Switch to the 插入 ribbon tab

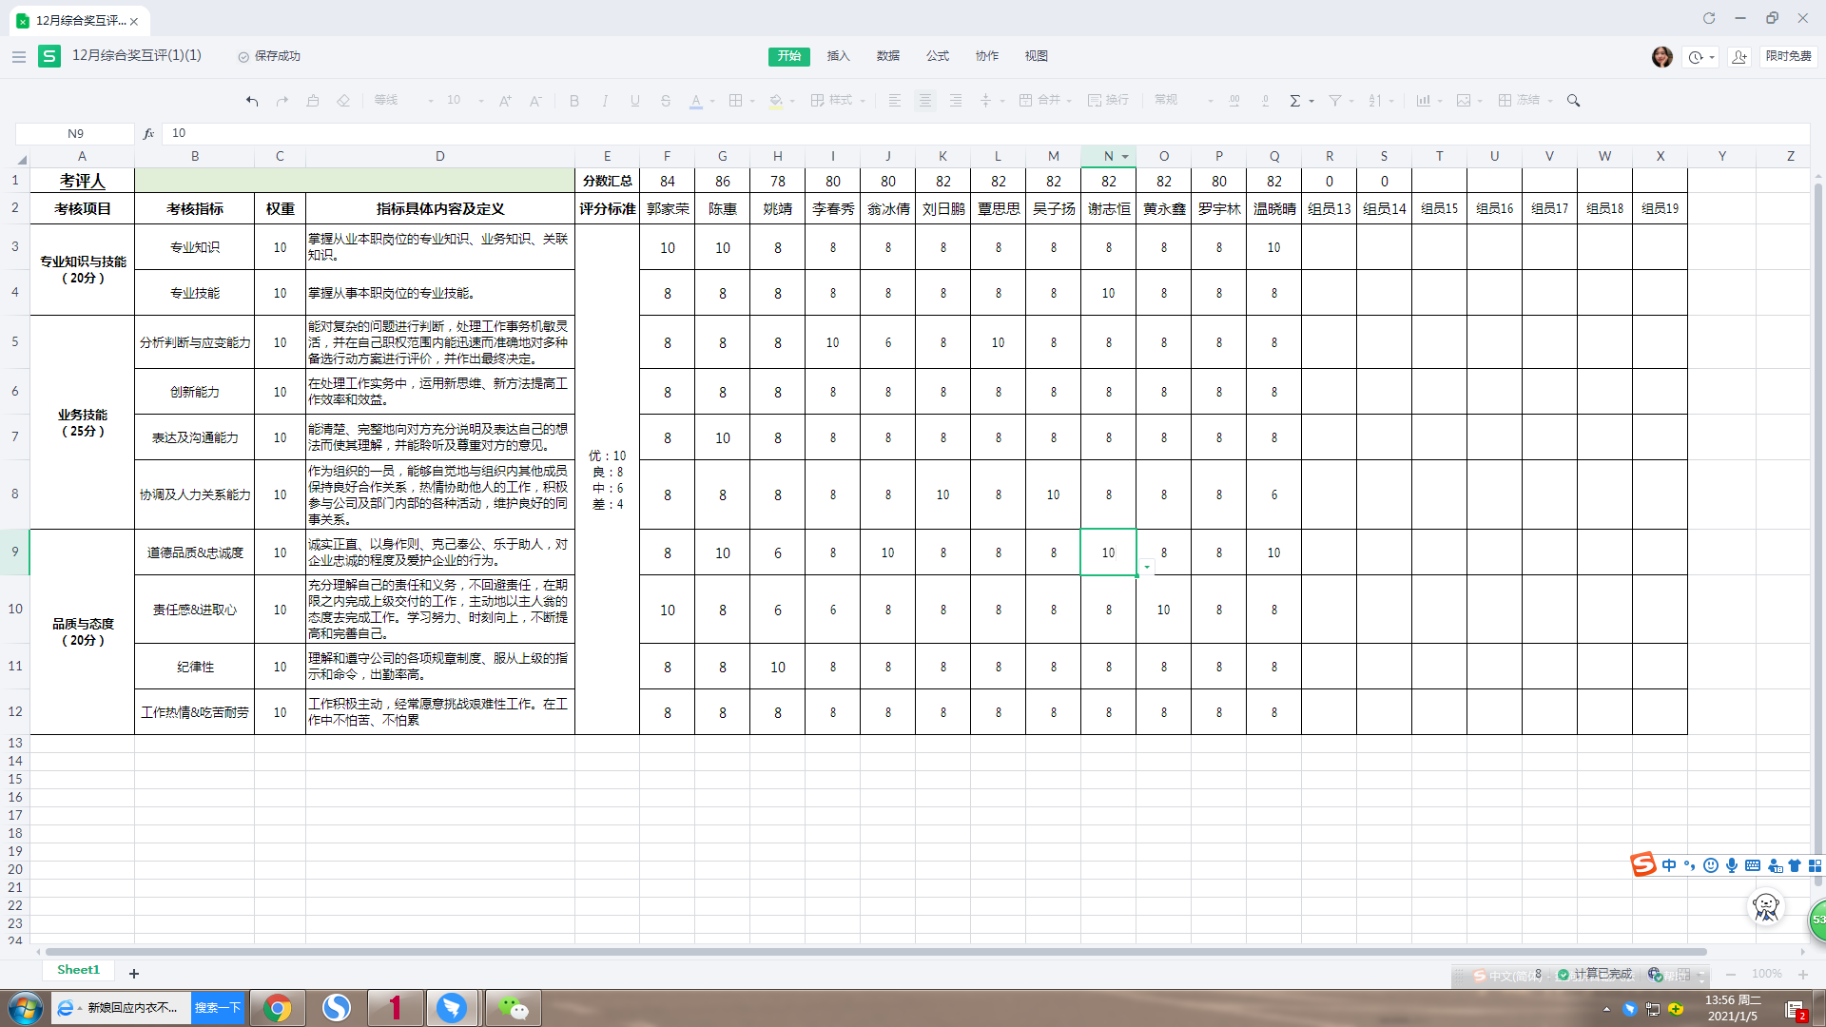[x=838, y=56]
